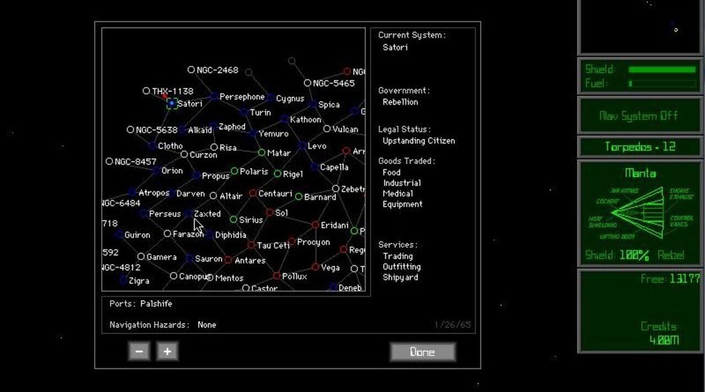This screenshot has width=705, height=392.
Task: Click the radar display screen
Action: coord(639,26)
